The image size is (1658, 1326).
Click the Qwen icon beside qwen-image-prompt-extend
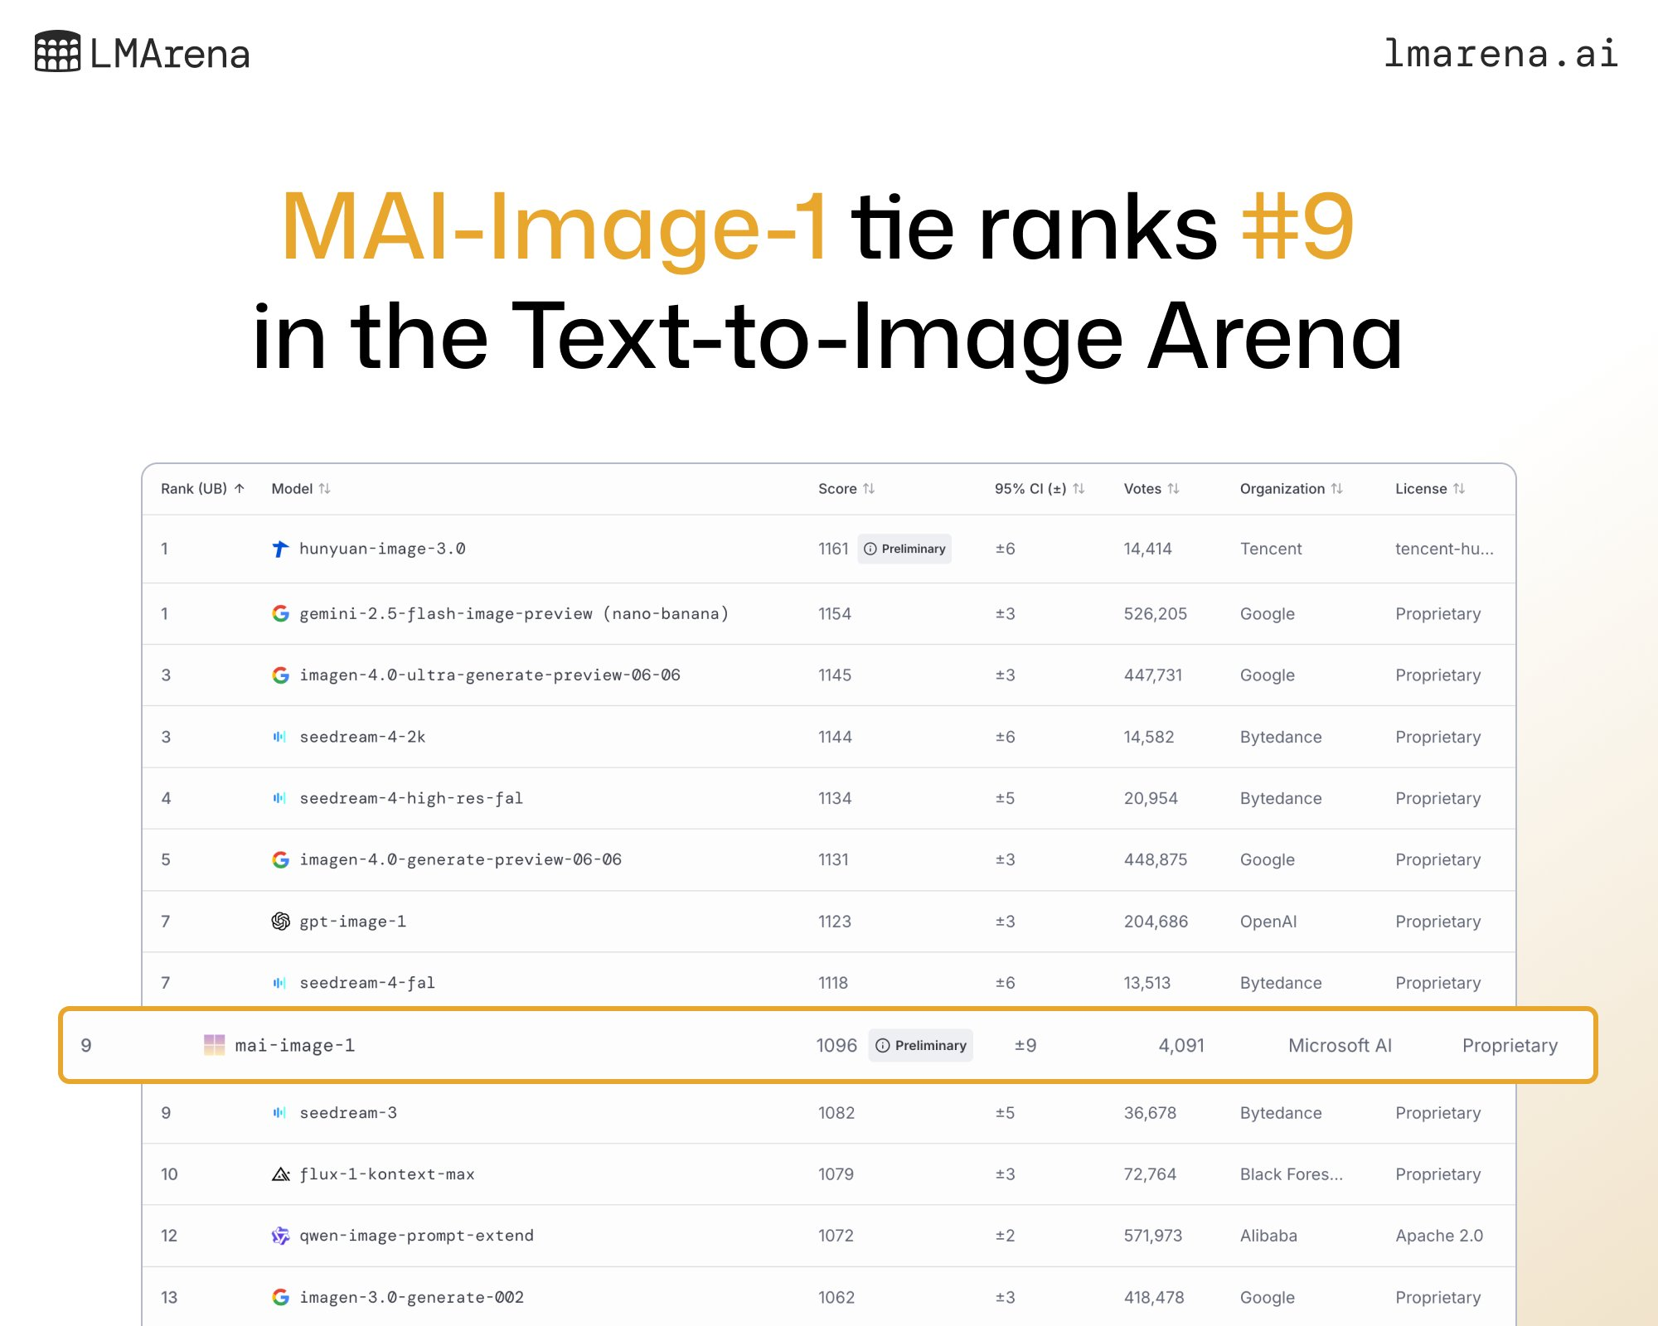click(280, 1236)
